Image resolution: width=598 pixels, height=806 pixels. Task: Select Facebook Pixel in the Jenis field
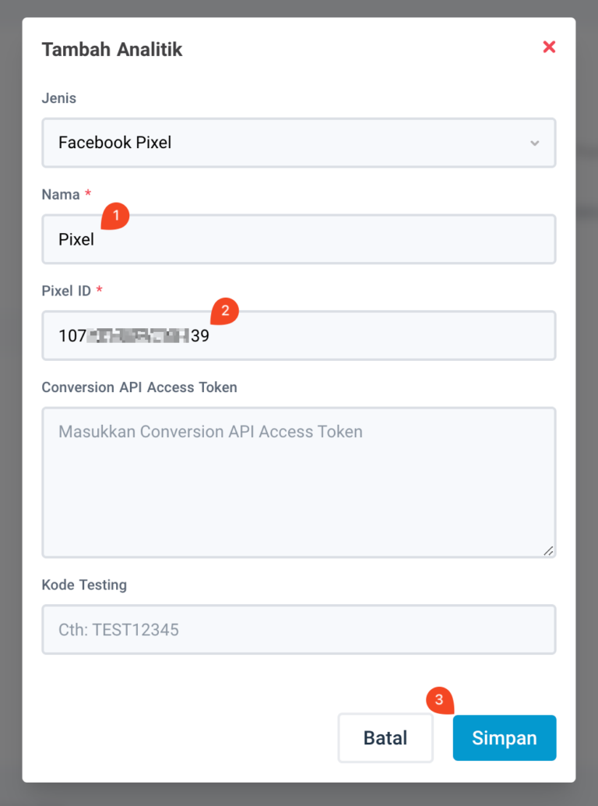[299, 143]
